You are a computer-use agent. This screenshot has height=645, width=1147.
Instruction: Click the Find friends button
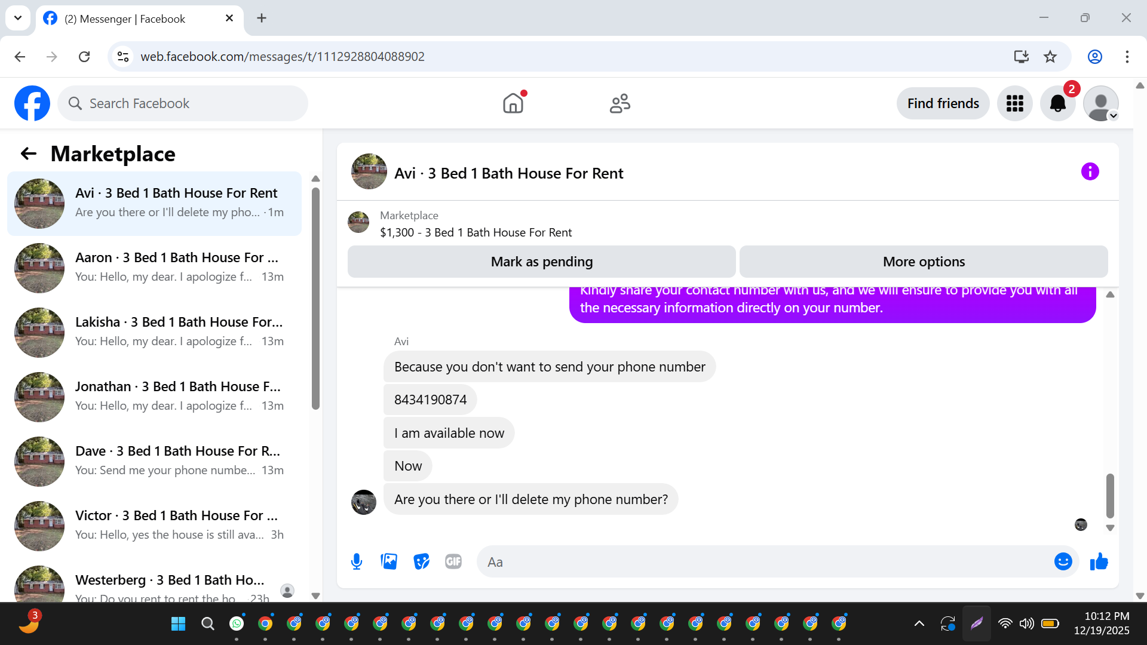(943, 103)
